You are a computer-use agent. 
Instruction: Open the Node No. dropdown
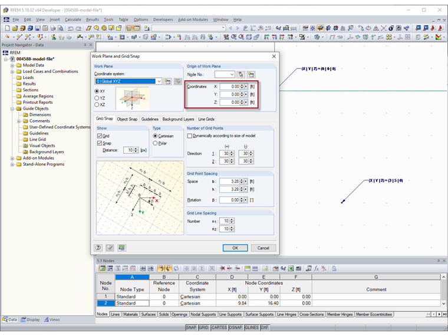232,75
